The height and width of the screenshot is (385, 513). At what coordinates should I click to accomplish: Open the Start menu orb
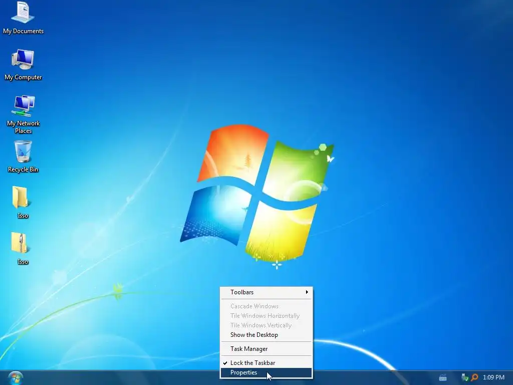tap(16, 378)
